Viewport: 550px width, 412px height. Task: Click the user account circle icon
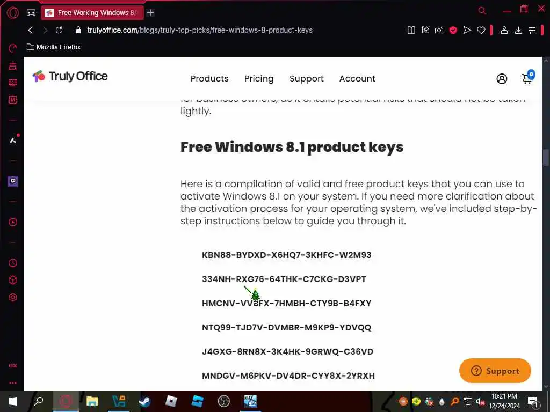click(502, 79)
